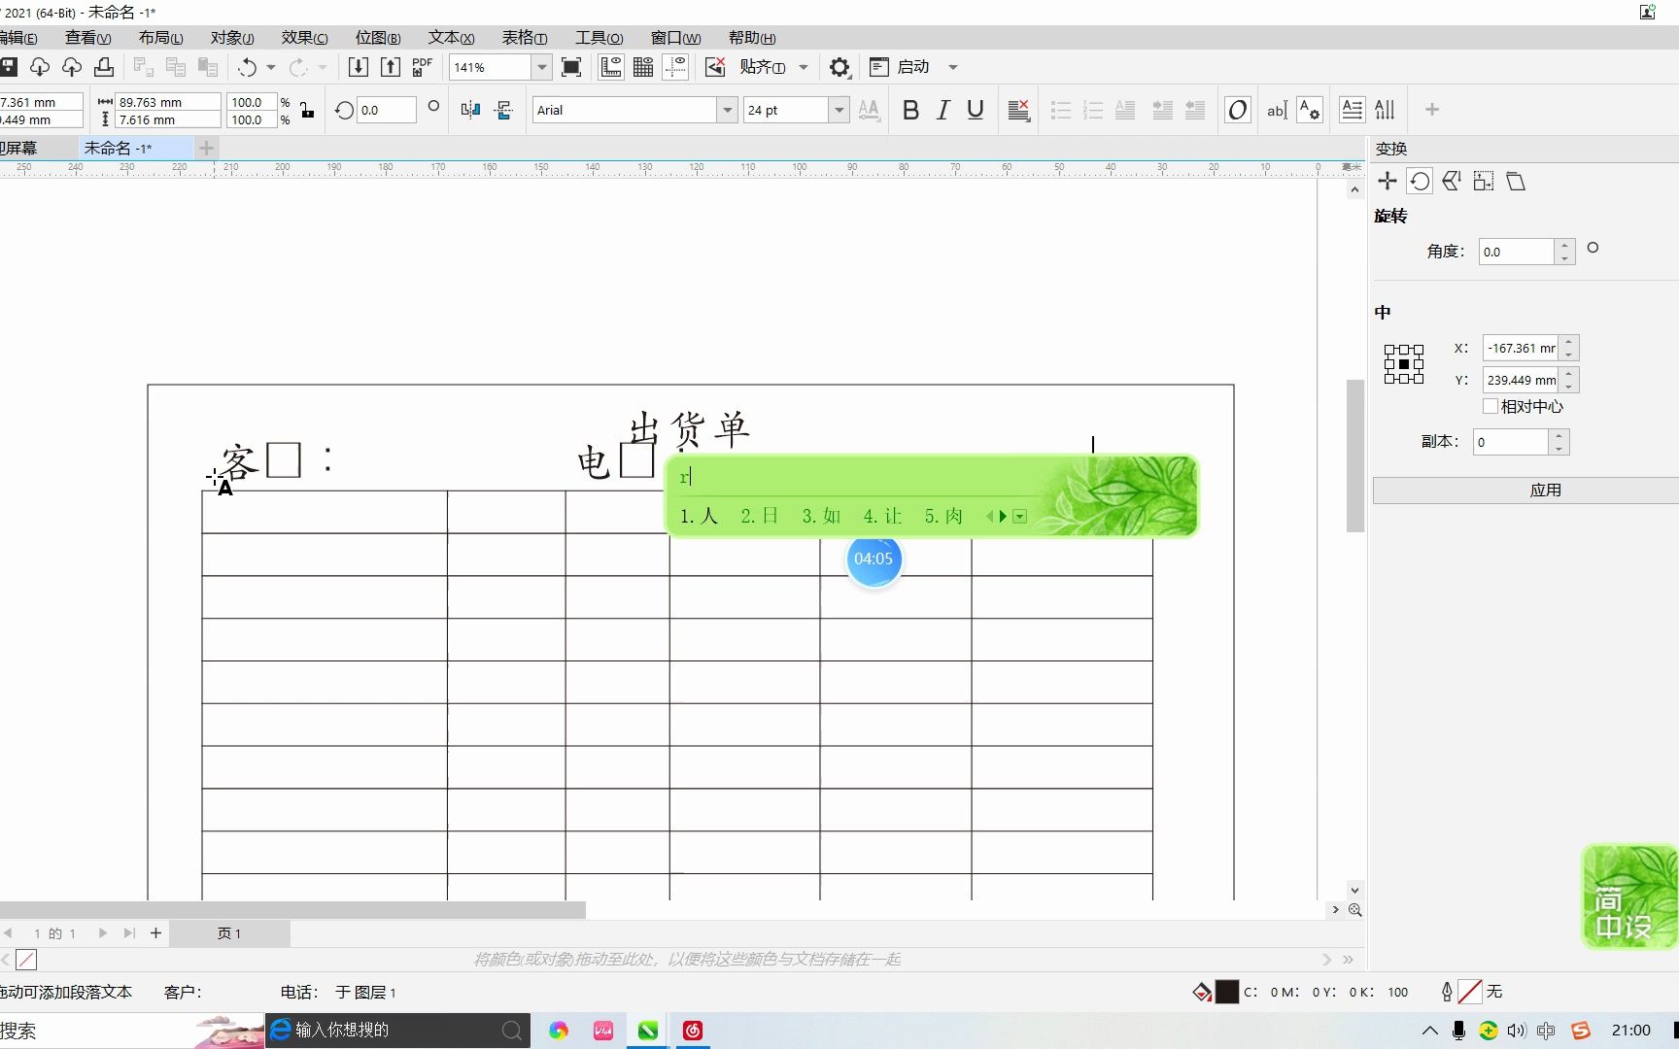
Task: Open the Options gear icon
Action: tap(839, 67)
